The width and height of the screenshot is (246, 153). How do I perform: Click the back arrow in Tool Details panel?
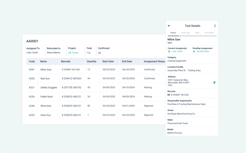click(x=169, y=26)
